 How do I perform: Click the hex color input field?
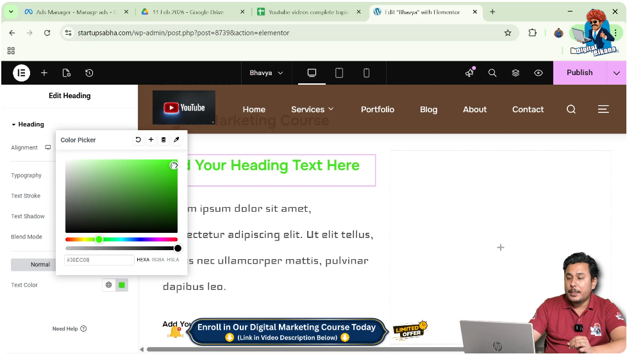[99, 260]
